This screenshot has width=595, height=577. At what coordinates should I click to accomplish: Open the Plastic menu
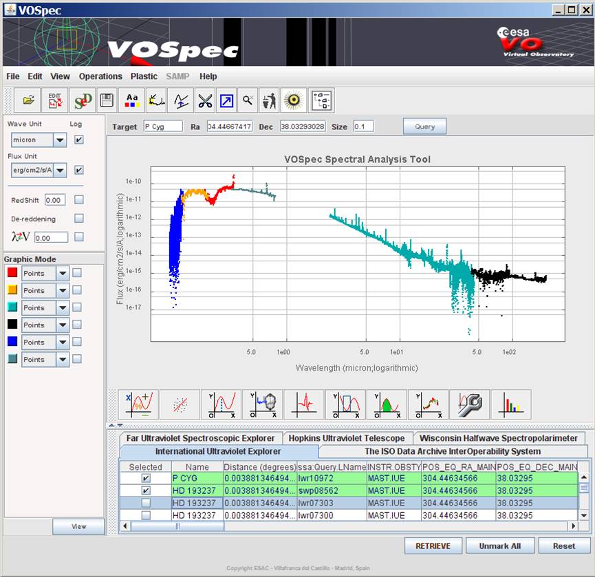pos(144,76)
